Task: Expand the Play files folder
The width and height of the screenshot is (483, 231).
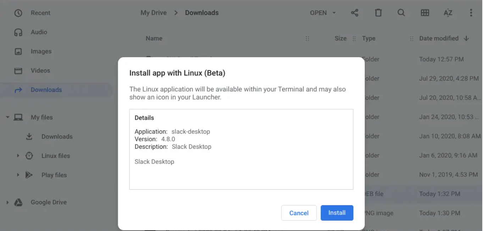Action: click(x=18, y=175)
